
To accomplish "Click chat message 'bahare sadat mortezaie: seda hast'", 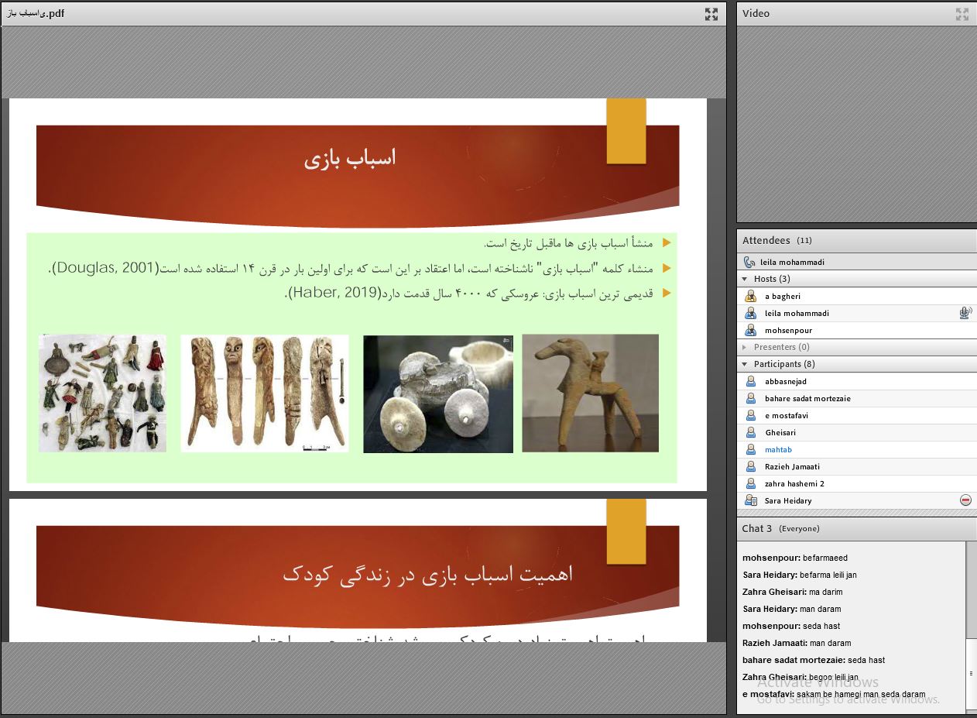I will click(x=814, y=661).
